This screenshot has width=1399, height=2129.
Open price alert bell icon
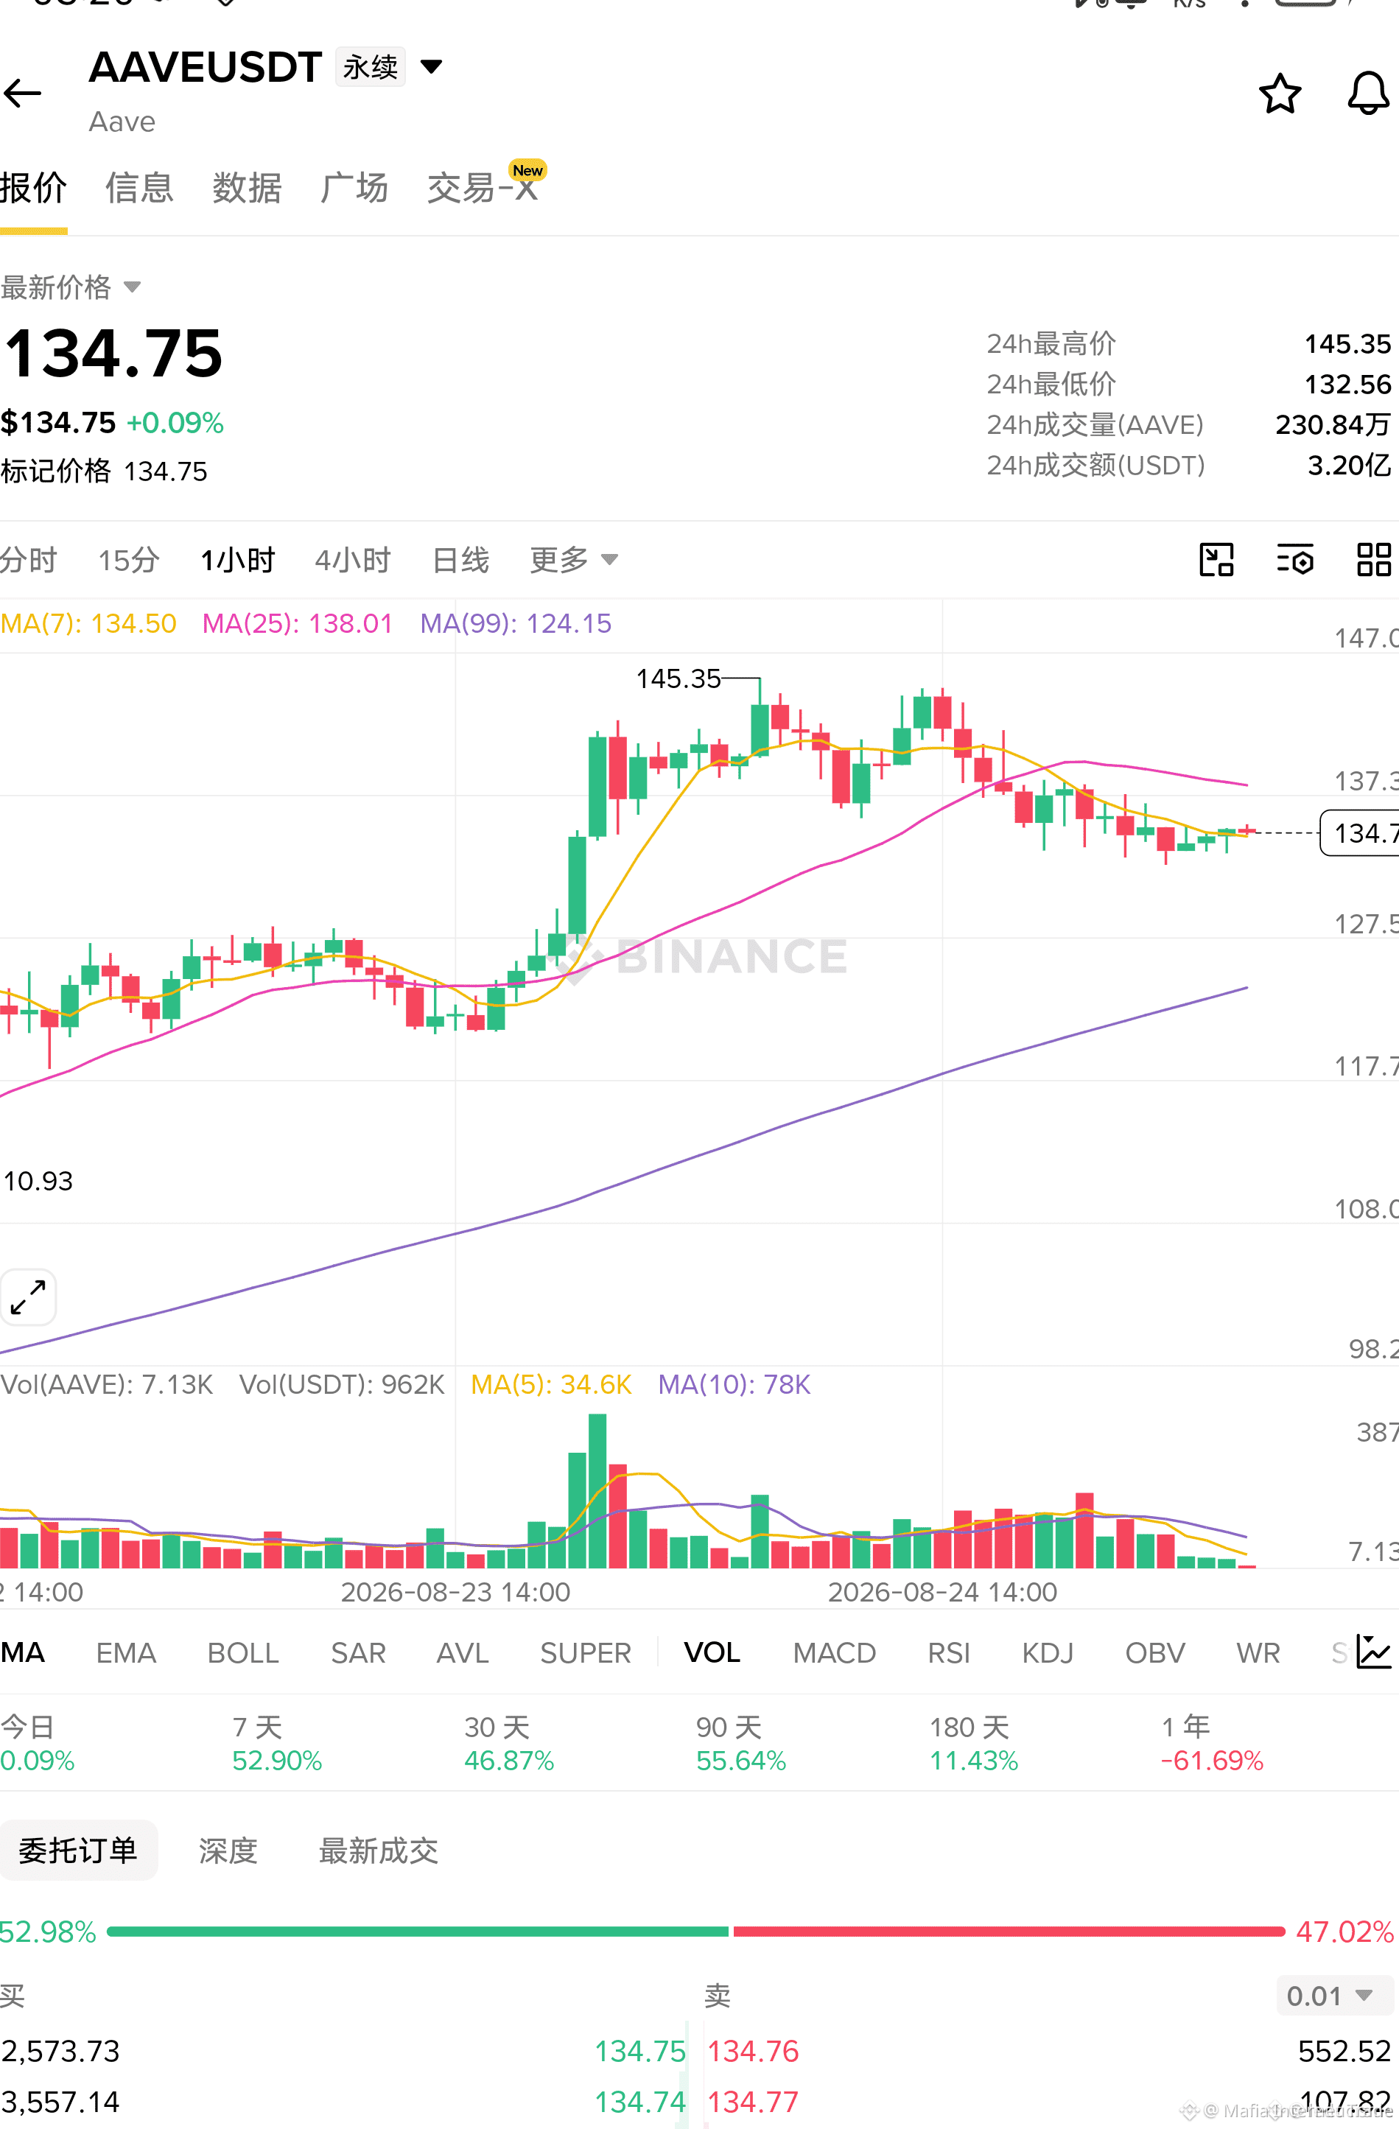click(x=1368, y=93)
